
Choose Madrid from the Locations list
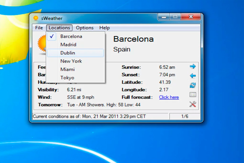[x=76, y=44]
